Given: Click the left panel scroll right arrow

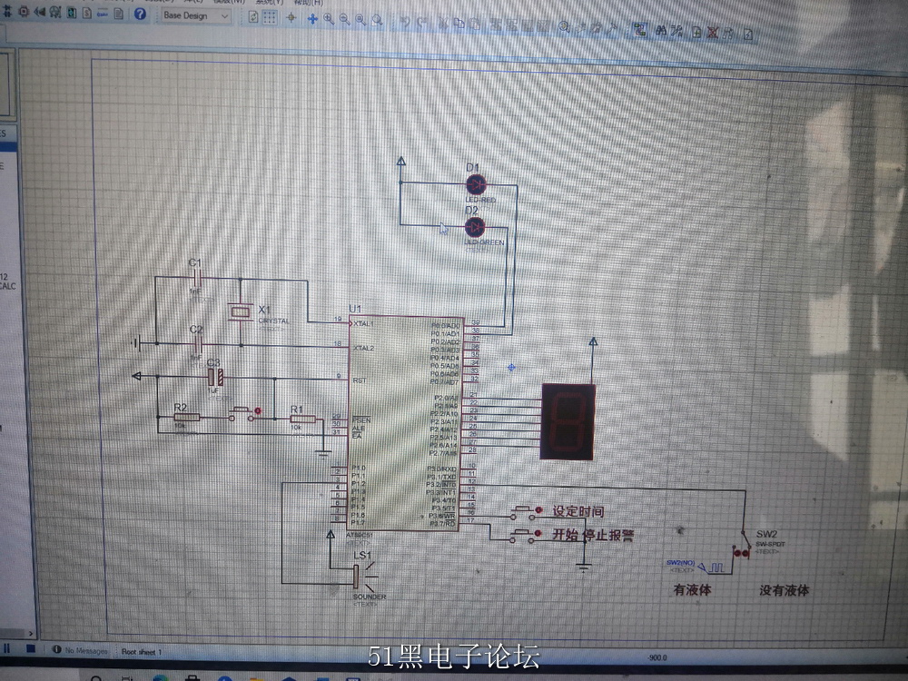Looking at the screenshot, I should [x=31, y=634].
